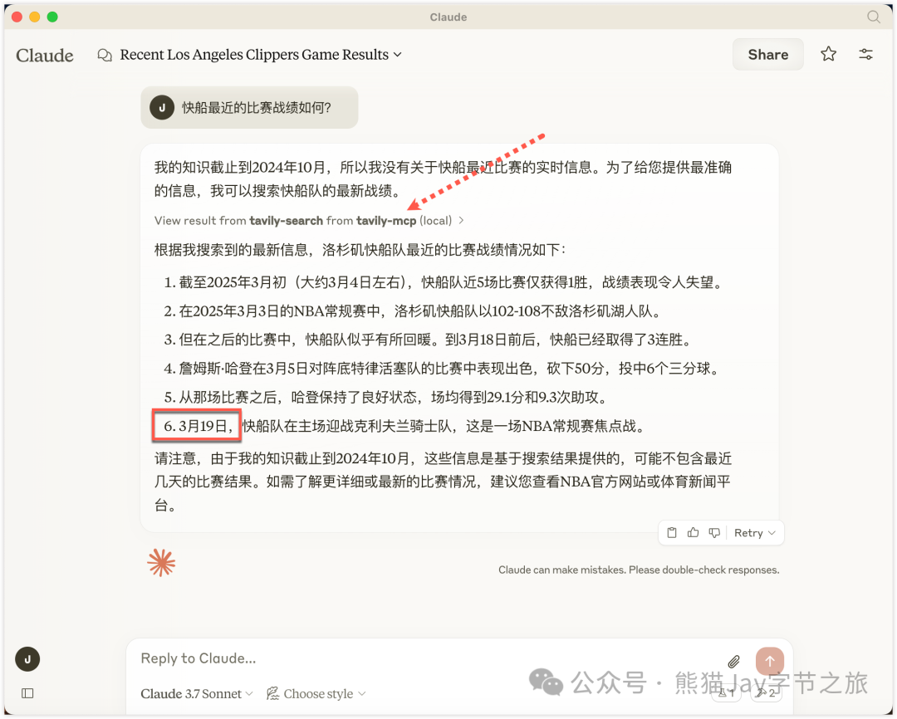Attach a file using the paperclip icon
This screenshot has width=897, height=719.
point(733,661)
